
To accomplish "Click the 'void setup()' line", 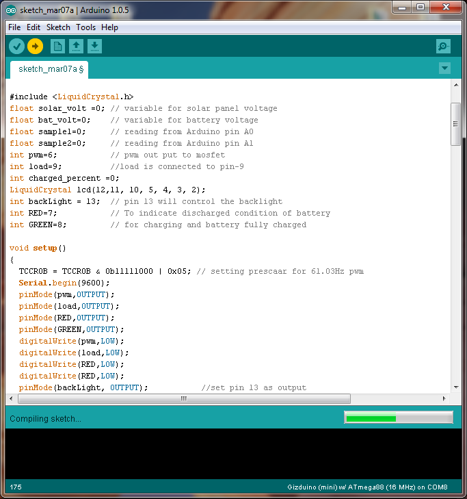I will point(38,248).
